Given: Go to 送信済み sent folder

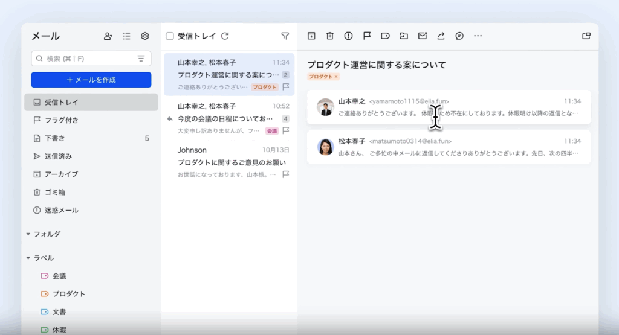Looking at the screenshot, I should click(x=58, y=156).
